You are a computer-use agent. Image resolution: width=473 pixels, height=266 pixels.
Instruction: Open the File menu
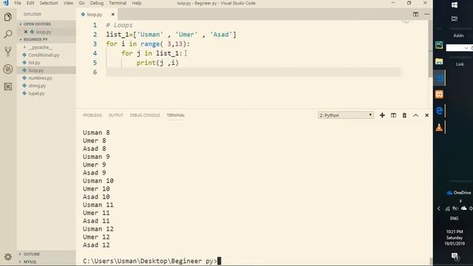[x=18, y=3]
